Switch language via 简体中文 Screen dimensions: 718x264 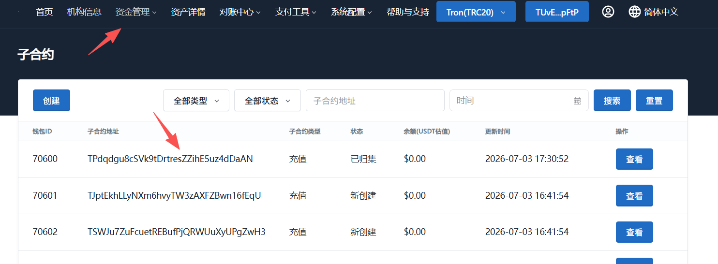(661, 12)
